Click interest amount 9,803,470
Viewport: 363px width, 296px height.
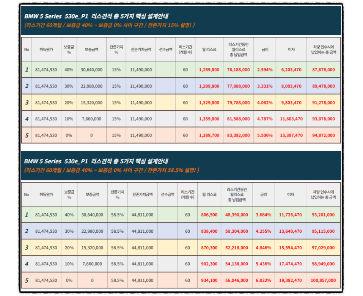click(291, 102)
